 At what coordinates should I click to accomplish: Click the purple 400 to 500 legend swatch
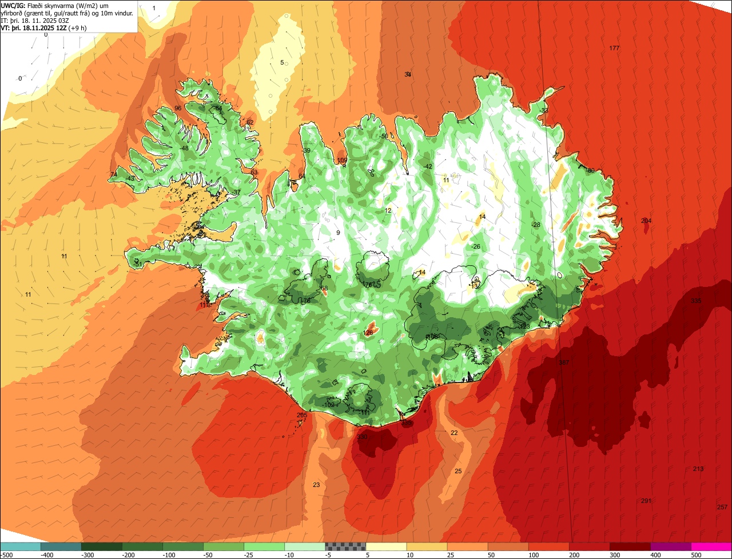click(670, 546)
